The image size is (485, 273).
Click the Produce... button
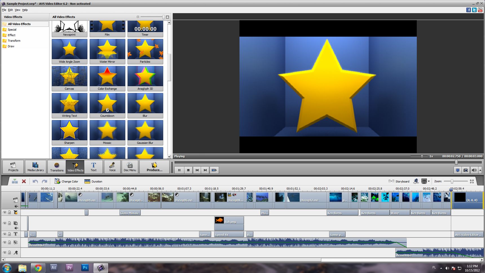point(154,166)
